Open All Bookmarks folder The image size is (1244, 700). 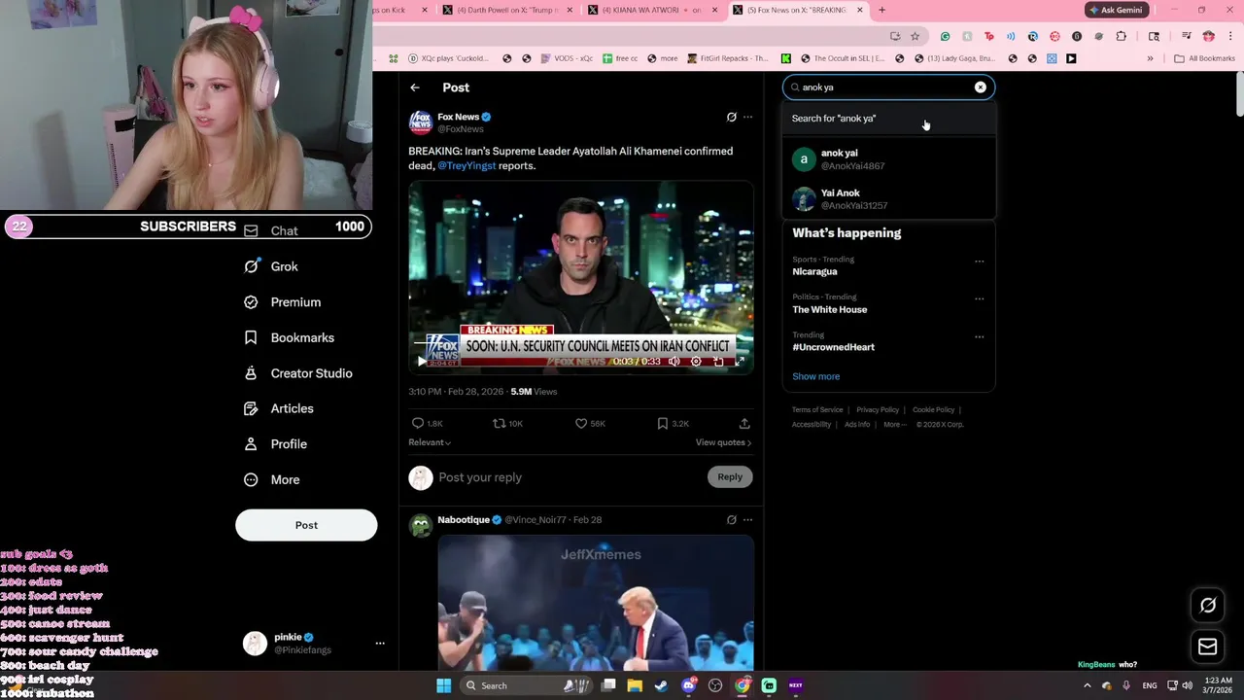pos(1204,58)
